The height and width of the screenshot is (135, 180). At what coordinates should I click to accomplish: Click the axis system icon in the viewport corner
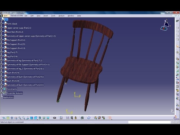click(x=172, y=111)
